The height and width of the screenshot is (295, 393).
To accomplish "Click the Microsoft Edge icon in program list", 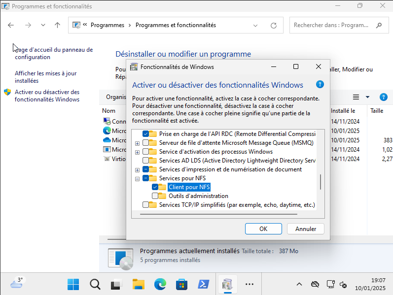I will 107,131.
